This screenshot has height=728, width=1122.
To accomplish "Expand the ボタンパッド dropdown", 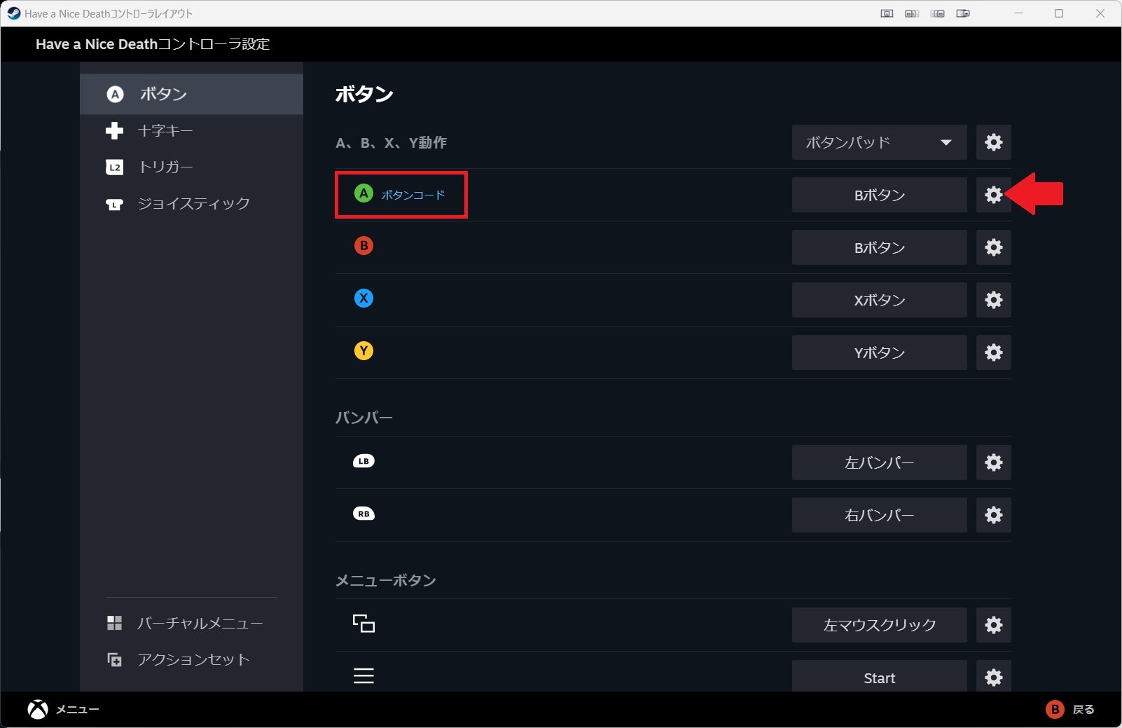I will coord(879,142).
